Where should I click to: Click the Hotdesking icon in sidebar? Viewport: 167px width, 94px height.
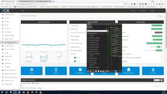[x=3, y=63]
